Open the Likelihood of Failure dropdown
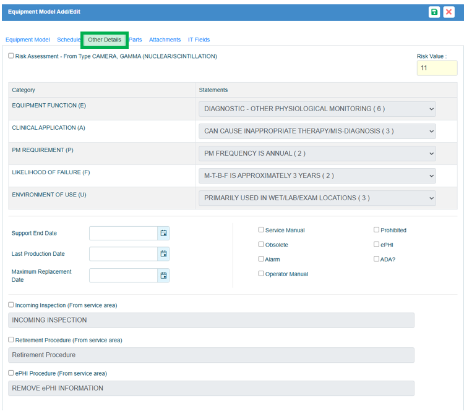 [317, 175]
